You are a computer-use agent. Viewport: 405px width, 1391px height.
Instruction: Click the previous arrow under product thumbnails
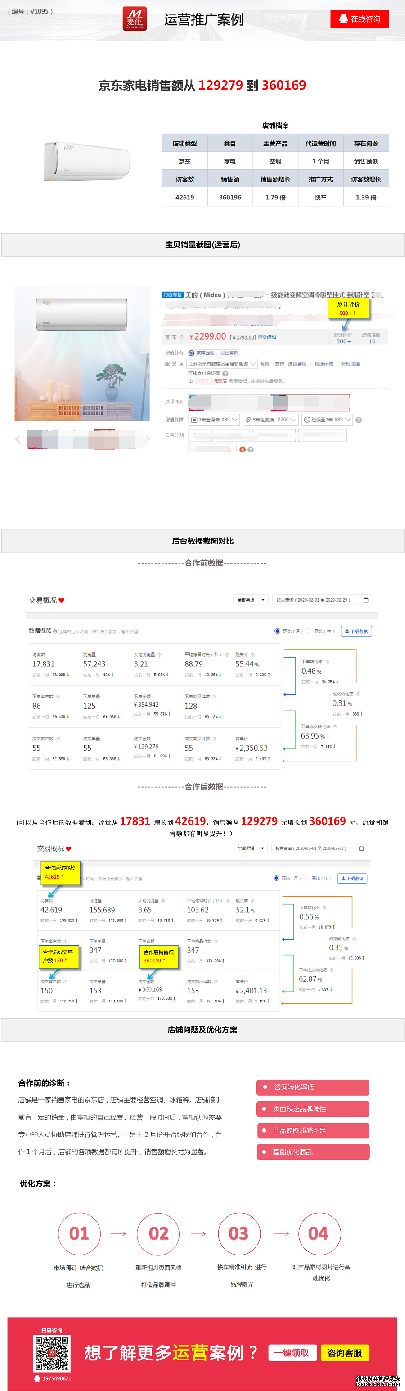point(18,440)
